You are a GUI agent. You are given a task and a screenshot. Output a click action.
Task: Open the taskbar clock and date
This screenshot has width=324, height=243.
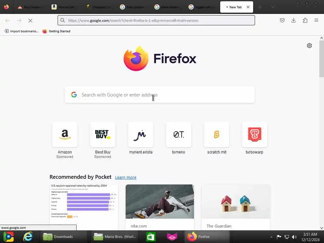[310, 237]
